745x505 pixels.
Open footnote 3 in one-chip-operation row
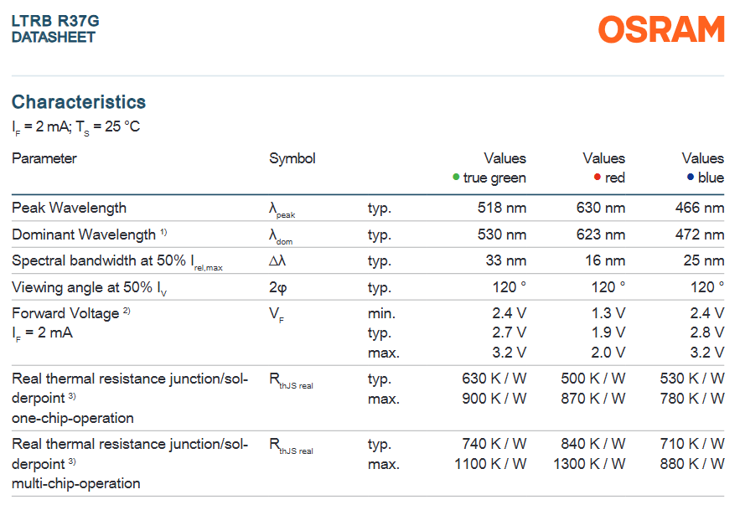(73, 395)
